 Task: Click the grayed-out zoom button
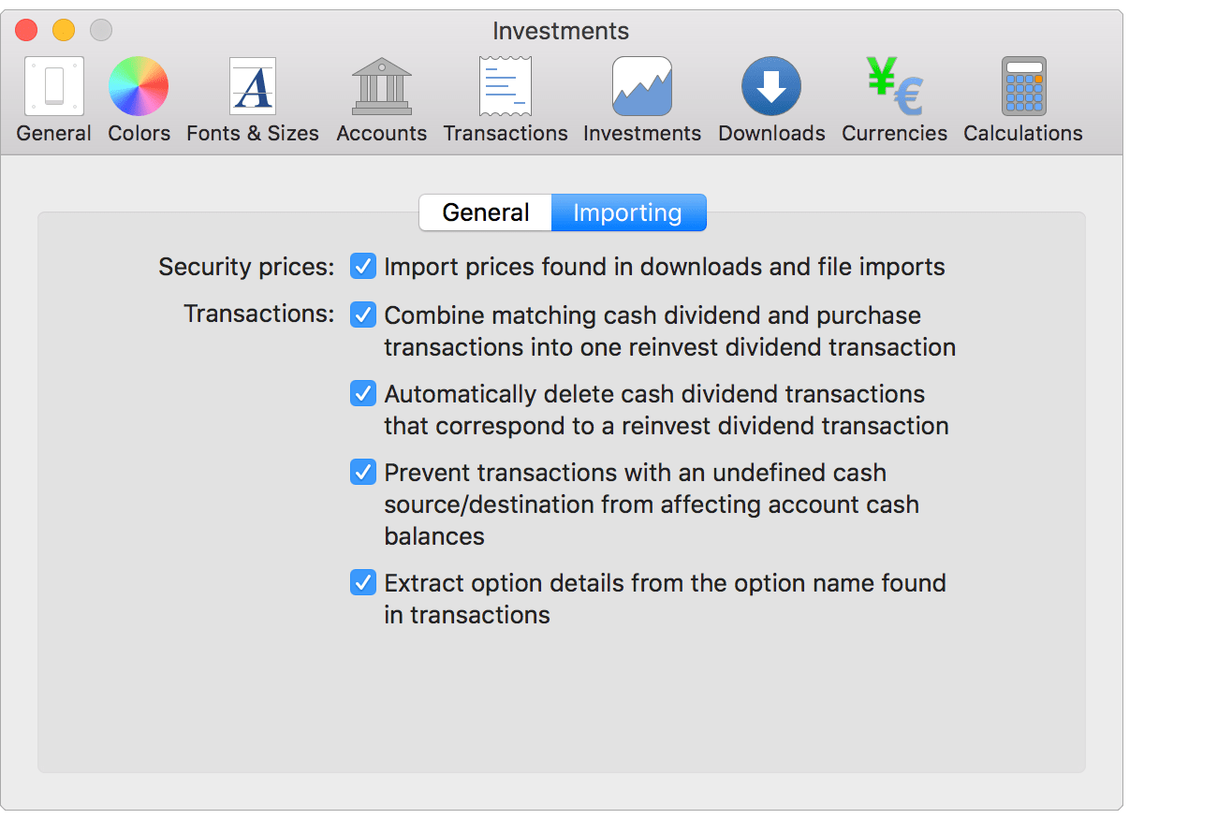click(x=100, y=29)
